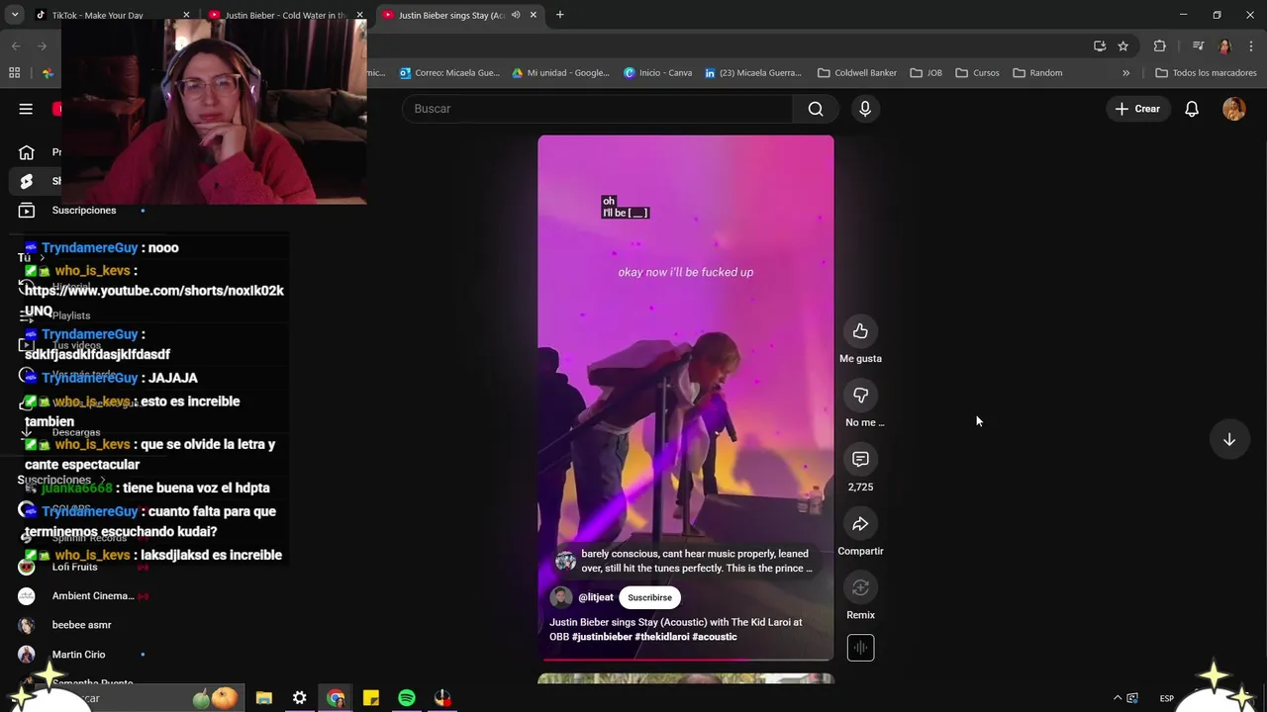Image resolution: width=1267 pixels, height=712 pixels.
Task: Open the @litjeat channel link
Action: (596, 597)
